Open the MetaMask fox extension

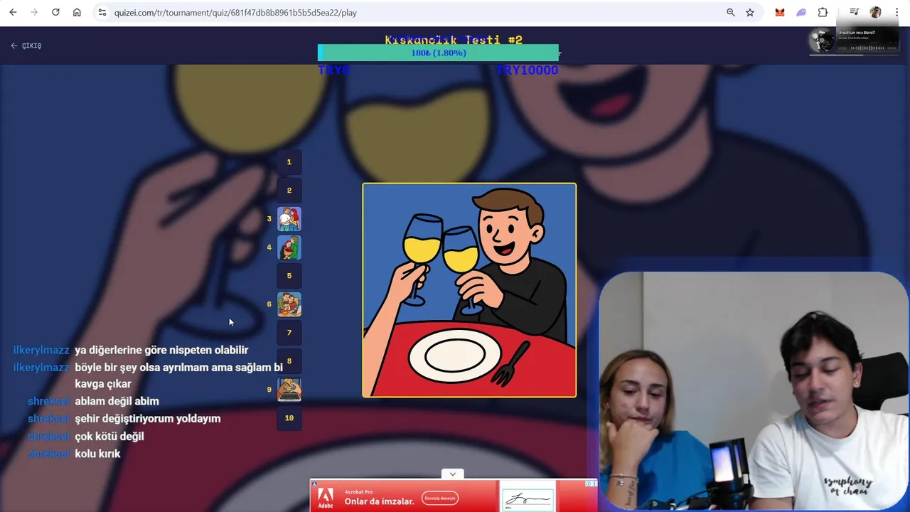pos(780,12)
